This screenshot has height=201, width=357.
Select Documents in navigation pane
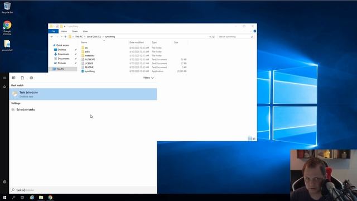[x=63, y=59]
